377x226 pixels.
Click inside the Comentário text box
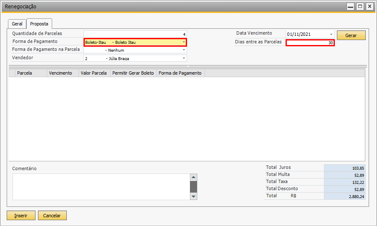pyautogui.click(x=101, y=187)
